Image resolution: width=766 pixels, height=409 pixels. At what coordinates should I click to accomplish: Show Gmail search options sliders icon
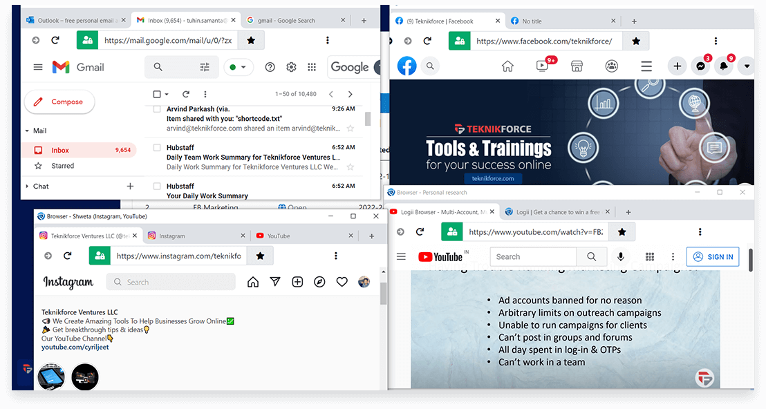(x=205, y=67)
